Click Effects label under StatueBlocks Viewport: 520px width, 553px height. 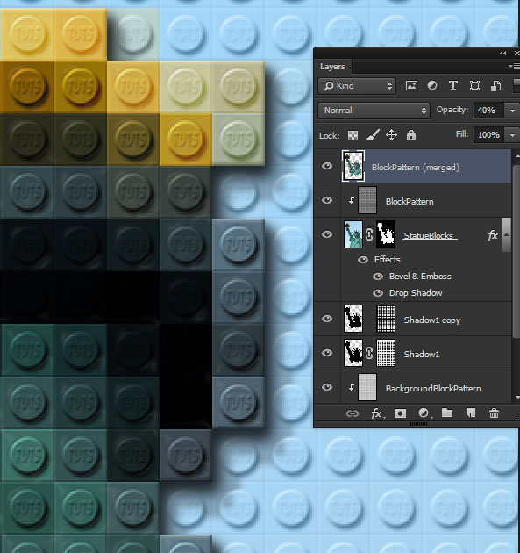click(x=388, y=260)
